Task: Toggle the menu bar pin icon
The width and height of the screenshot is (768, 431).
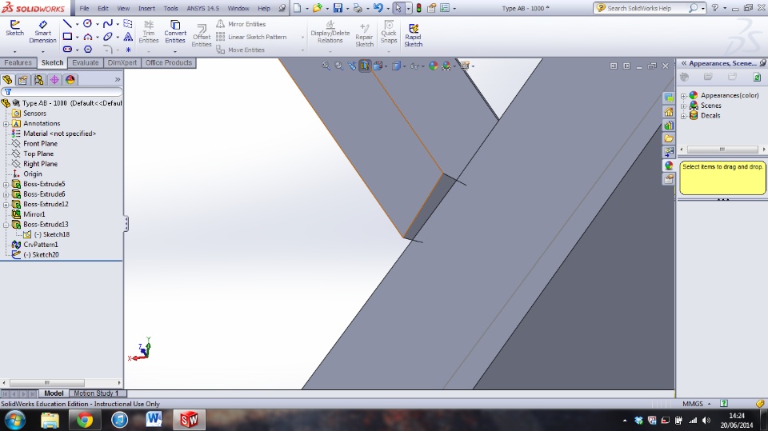Action: [x=282, y=8]
